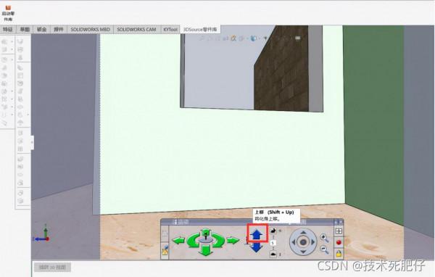Click the red record button
This screenshot has height=277, width=435.
click(x=339, y=242)
